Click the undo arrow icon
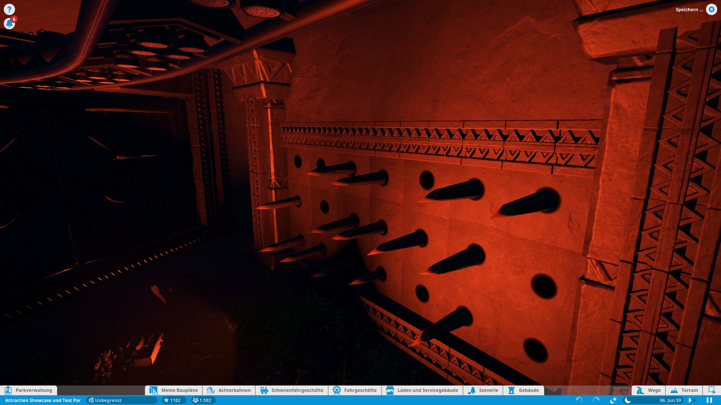 pyautogui.click(x=579, y=400)
